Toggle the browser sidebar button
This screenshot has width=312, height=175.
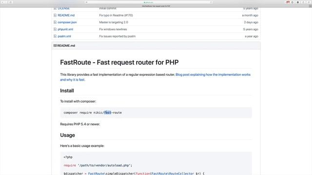coord(11,2)
